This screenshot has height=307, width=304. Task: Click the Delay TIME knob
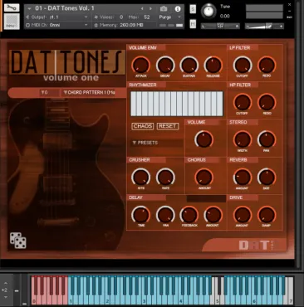tap(140, 215)
